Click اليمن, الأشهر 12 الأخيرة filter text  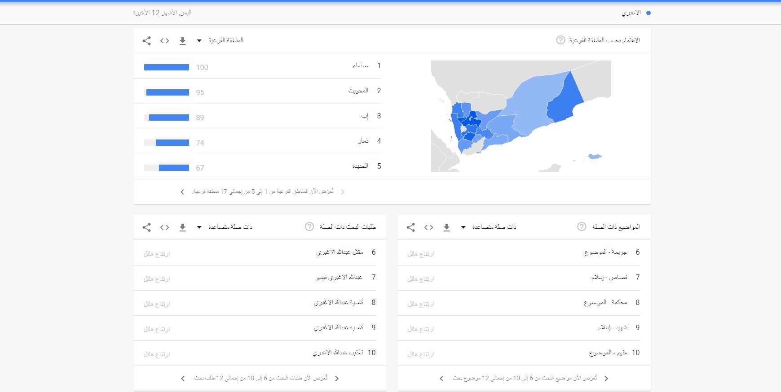click(x=162, y=13)
